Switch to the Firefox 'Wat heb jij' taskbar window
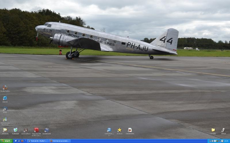The height and width of the screenshot is (143, 230). 60,141
